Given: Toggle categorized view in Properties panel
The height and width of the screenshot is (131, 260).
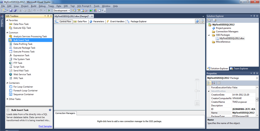Looking at the screenshot, I should tap(209, 83).
